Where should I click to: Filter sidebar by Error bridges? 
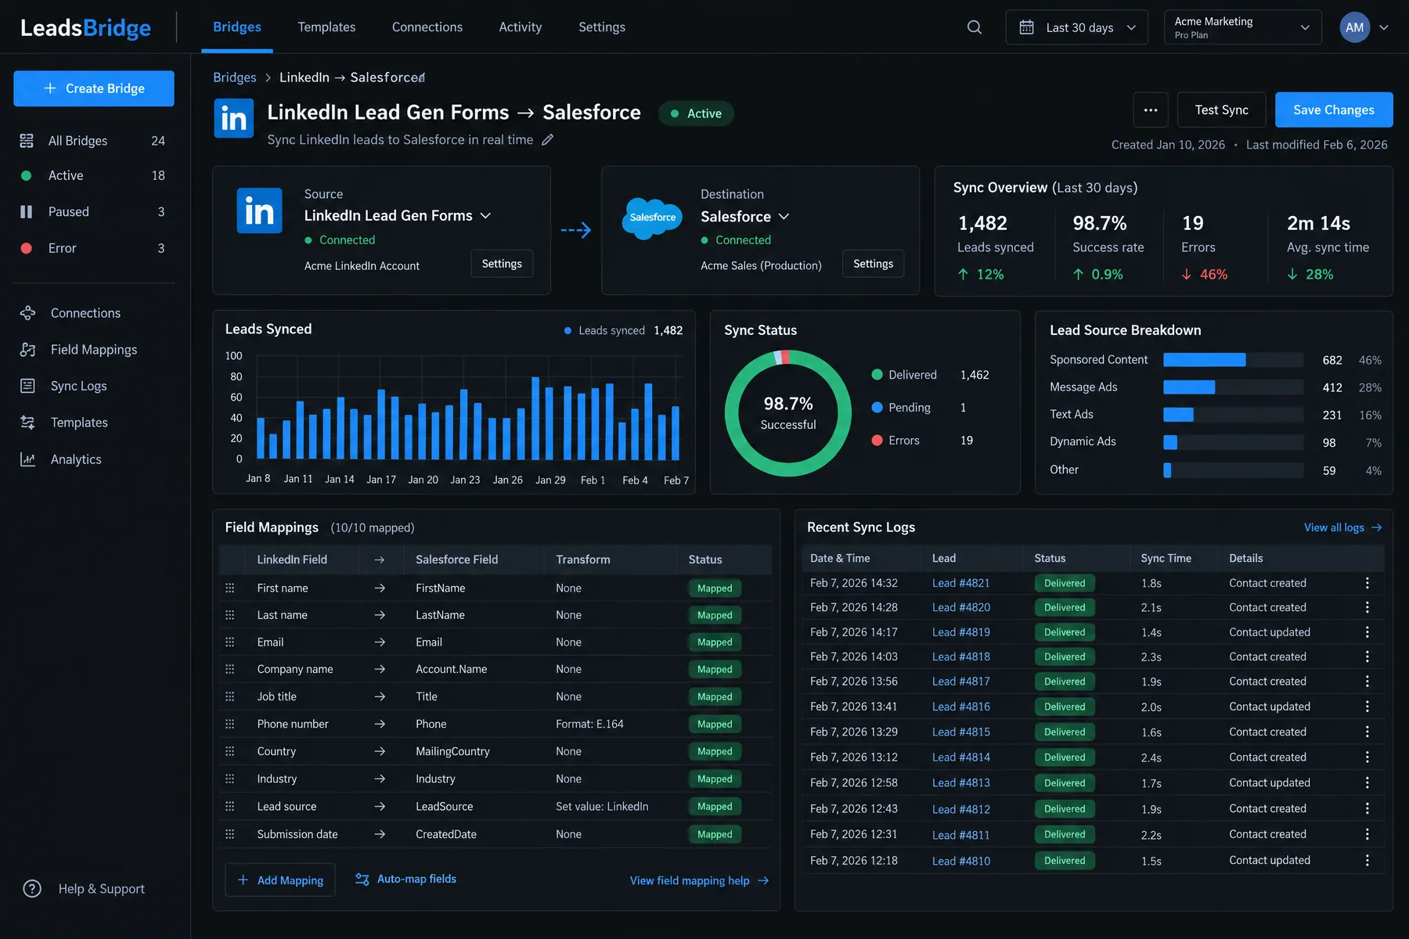click(x=93, y=248)
